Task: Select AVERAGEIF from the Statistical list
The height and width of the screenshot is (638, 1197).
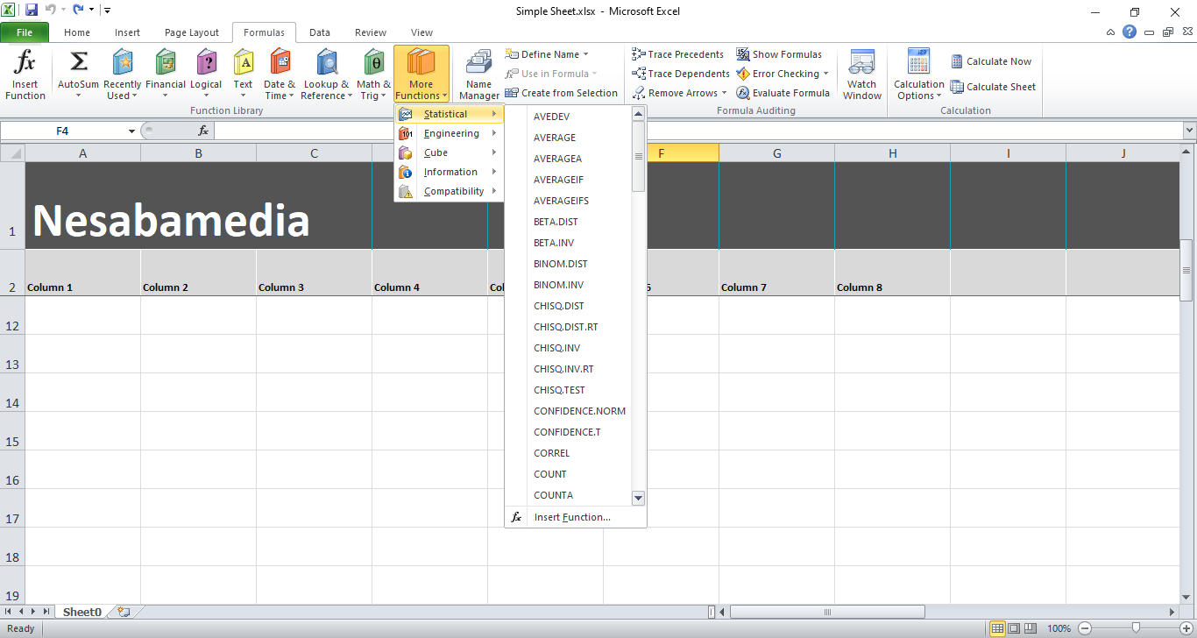Action: point(558,180)
